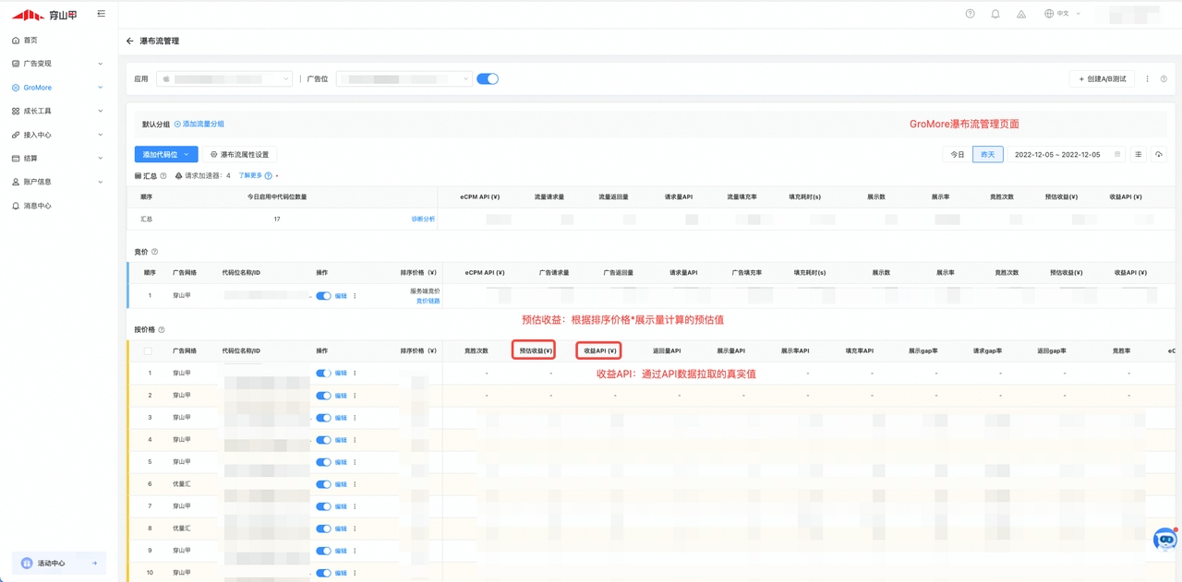Expand the 成长工具 sidebar menu
The width and height of the screenshot is (1182, 582).
(x=57, y=111)
